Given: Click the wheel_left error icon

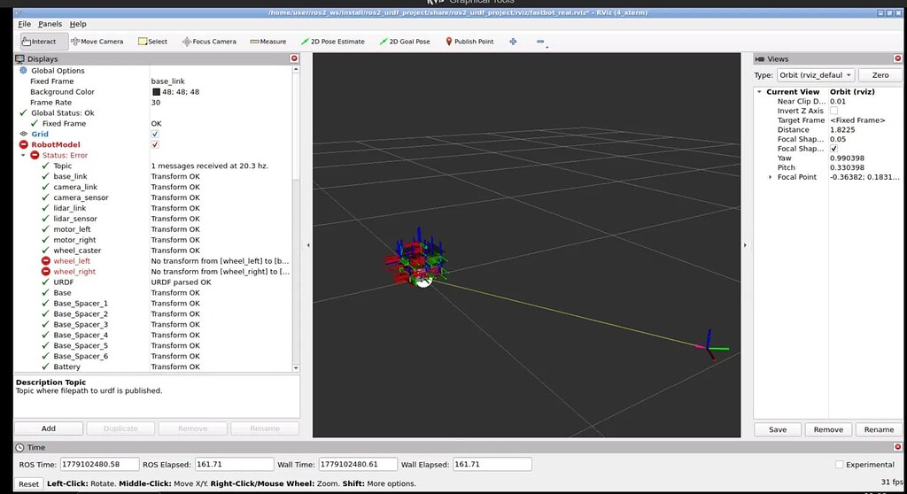Looking at the screenshot, I should (46, 261).
